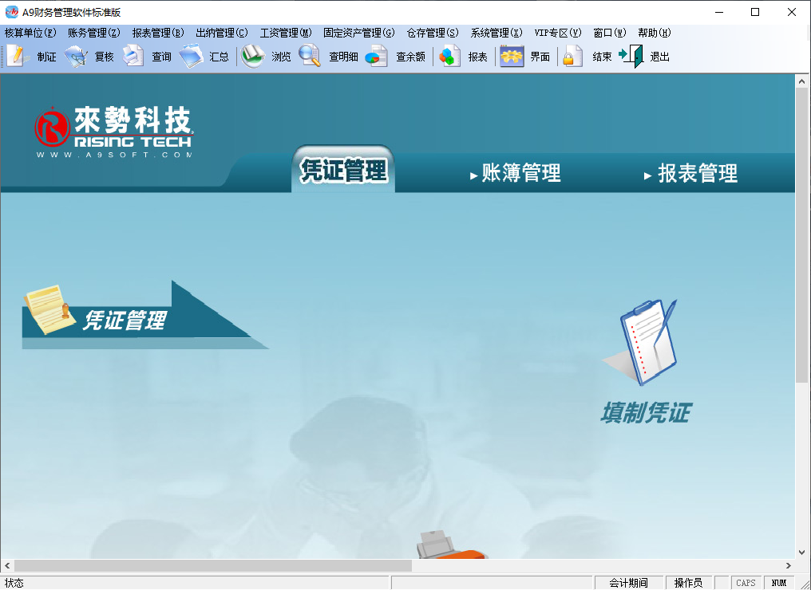Image resolution: width=811 pixels, height=590 pixels.
Task: Click the horizontal scrollbar left arrow
Action: tap(7, 566)
